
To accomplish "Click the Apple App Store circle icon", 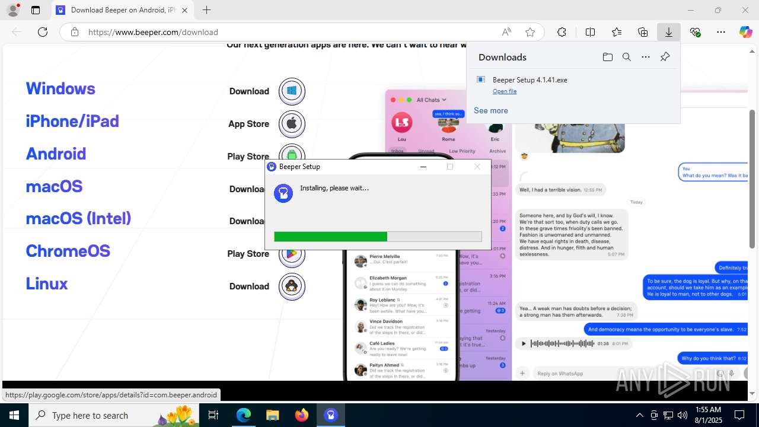I will tap(292, 124).
